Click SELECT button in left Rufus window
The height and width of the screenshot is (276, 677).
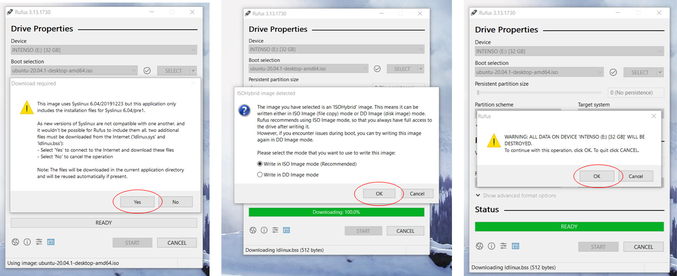point(173,71)
